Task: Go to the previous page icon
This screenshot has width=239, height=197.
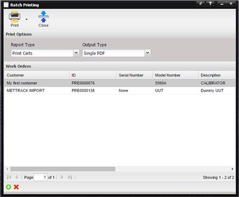Action: pos(17,177)
